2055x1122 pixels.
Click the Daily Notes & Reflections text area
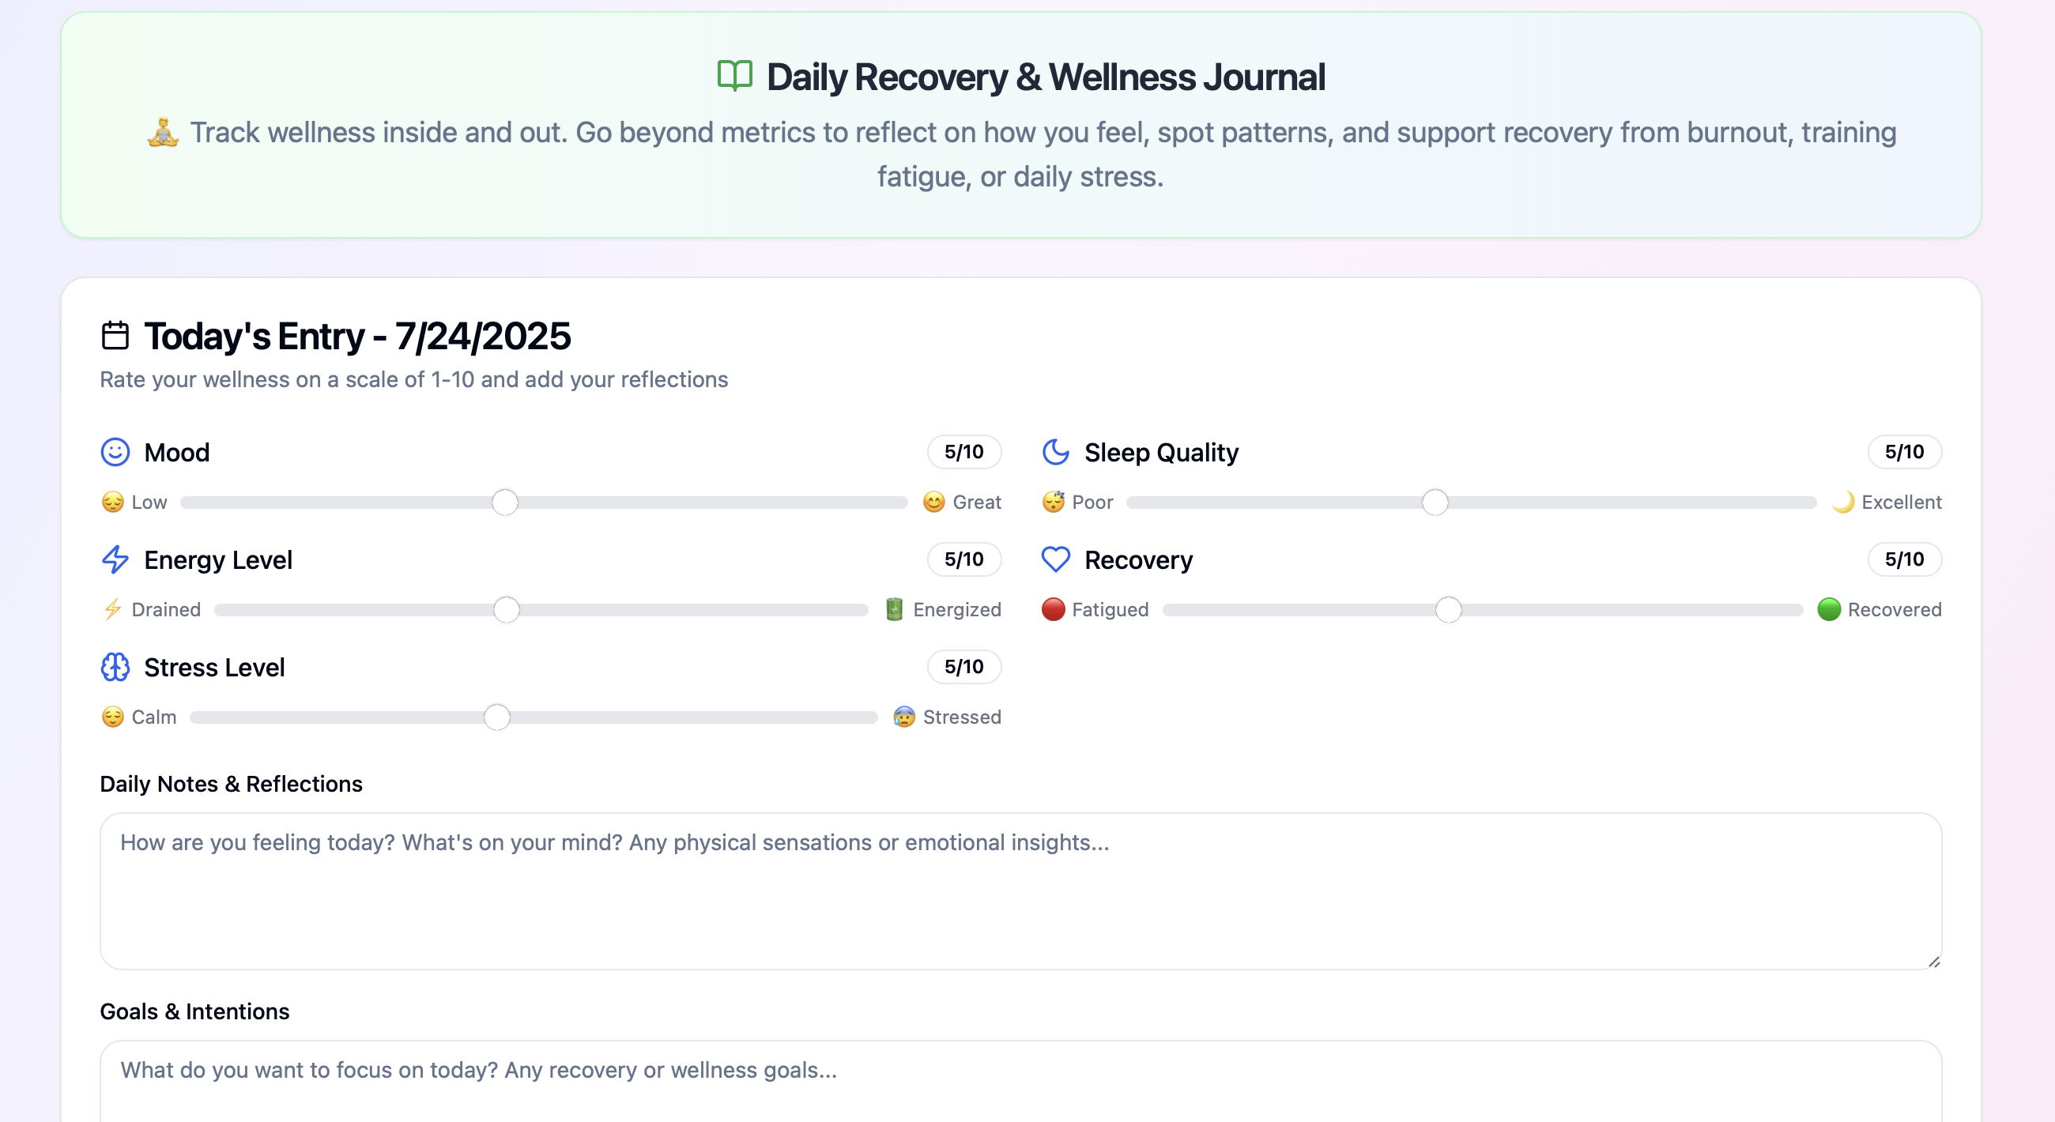tap(1020, 890)
